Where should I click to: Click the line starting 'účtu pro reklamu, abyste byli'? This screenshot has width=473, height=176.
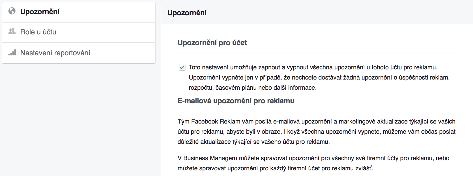(317, 132)
